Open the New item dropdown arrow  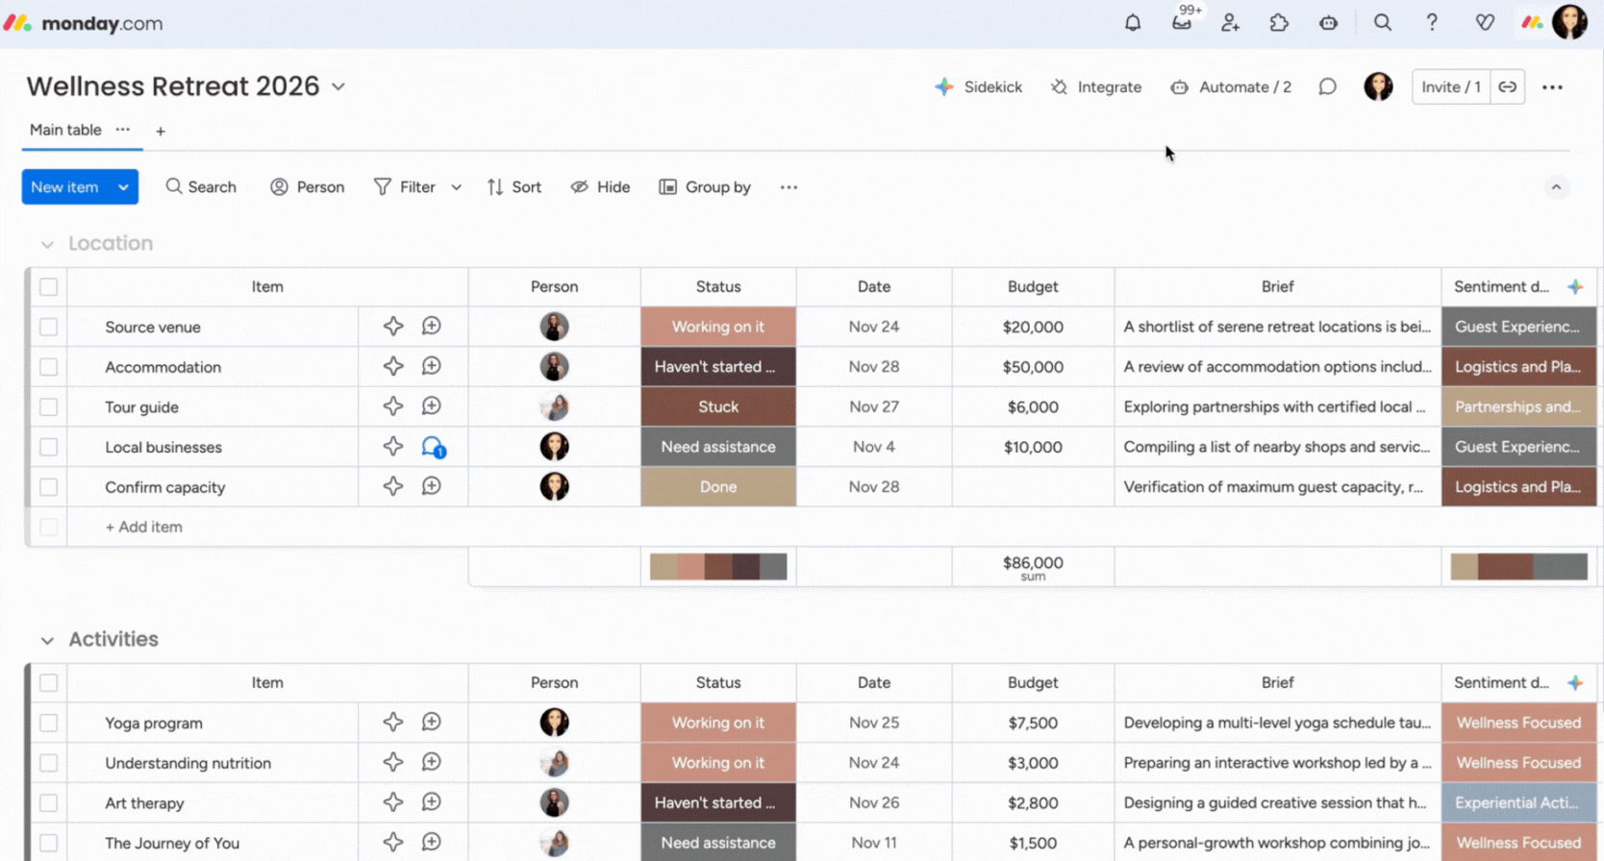(123, 187)
